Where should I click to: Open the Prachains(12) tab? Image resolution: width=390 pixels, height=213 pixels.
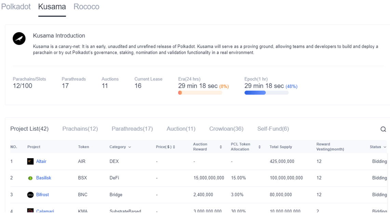80,129
